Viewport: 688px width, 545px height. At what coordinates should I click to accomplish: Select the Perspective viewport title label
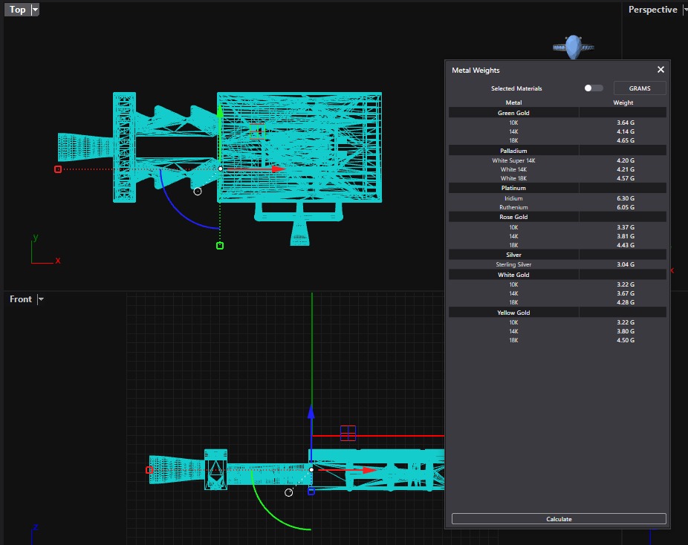652,9
